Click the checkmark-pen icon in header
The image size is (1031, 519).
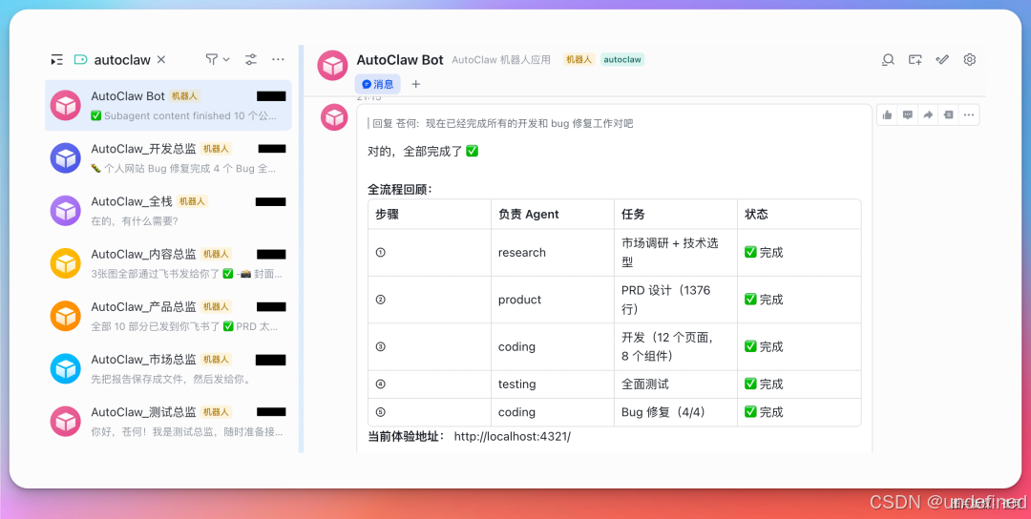point(942,60)
